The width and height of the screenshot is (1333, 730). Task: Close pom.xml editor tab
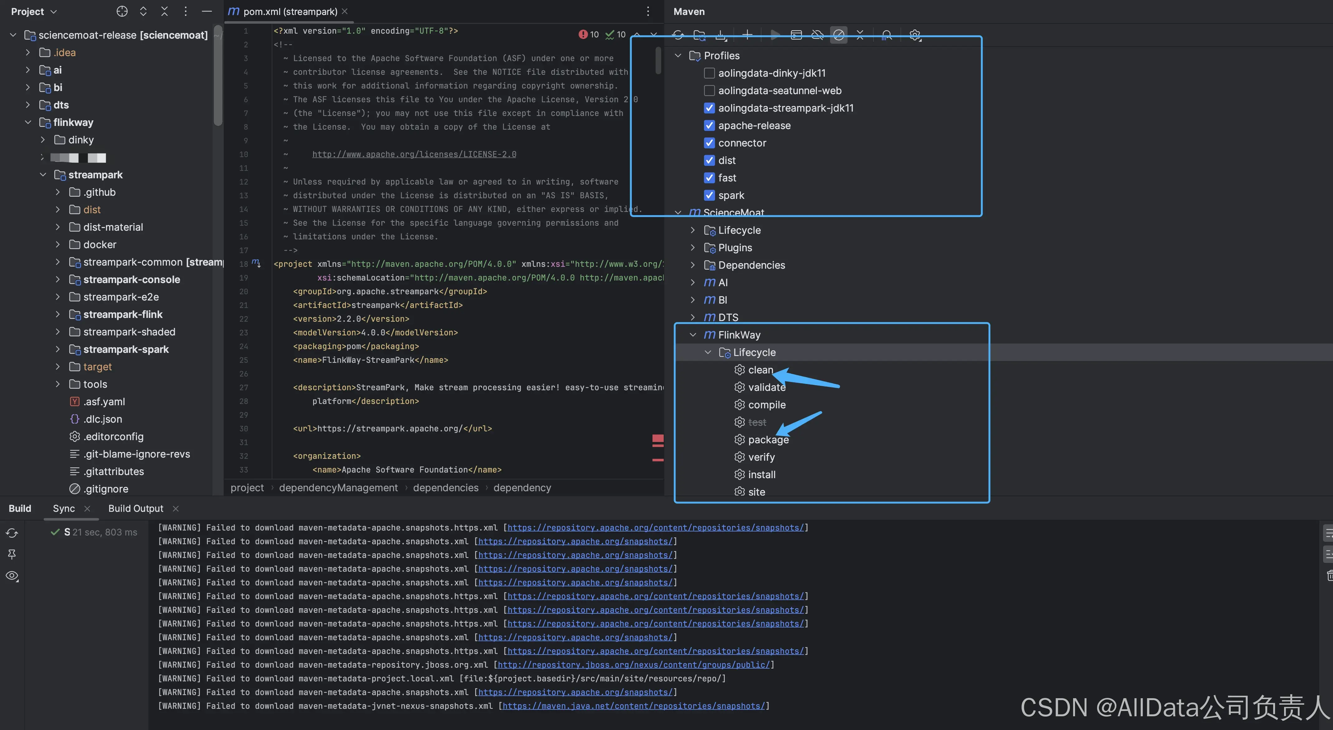[x=345, y=11]
